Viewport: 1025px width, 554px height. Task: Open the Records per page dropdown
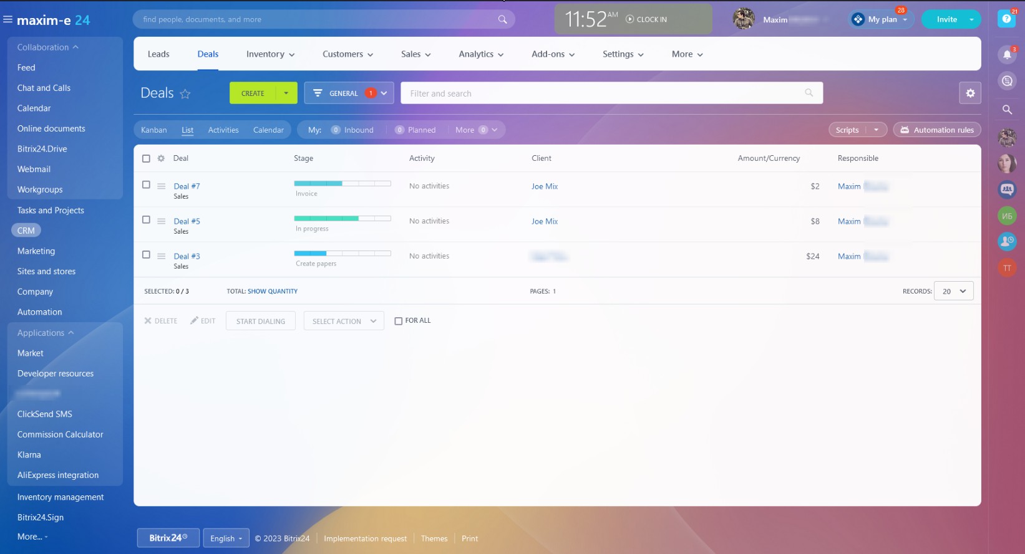pyautogui.click(x=953, y=291)
